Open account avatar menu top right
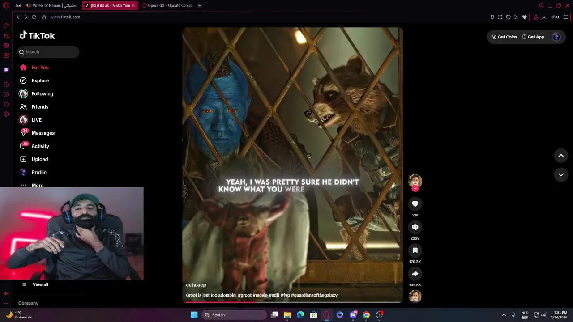The width and height of the screenshot is (573, 322). point(556,37)
